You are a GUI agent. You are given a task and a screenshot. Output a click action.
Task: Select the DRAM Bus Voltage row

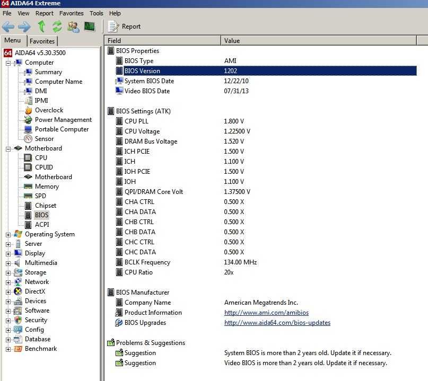point(266,141)
